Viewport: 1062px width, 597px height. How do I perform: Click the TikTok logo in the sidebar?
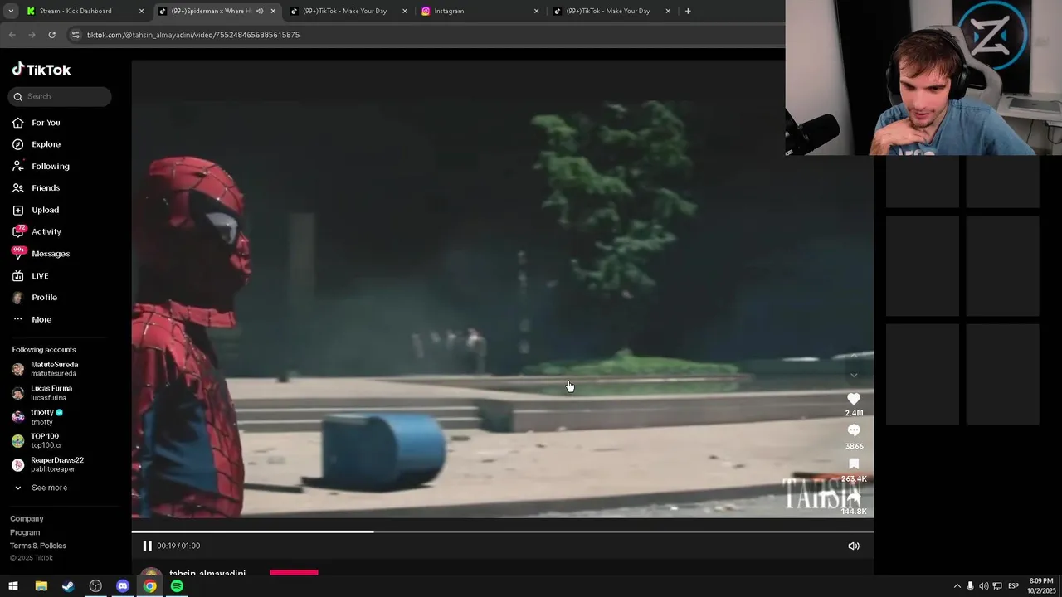pyautogui.click(x=41, y=70)
